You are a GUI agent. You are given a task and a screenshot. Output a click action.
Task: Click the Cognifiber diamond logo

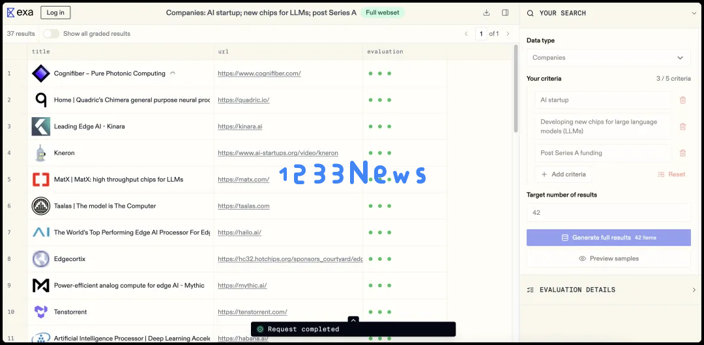point(41,74)
